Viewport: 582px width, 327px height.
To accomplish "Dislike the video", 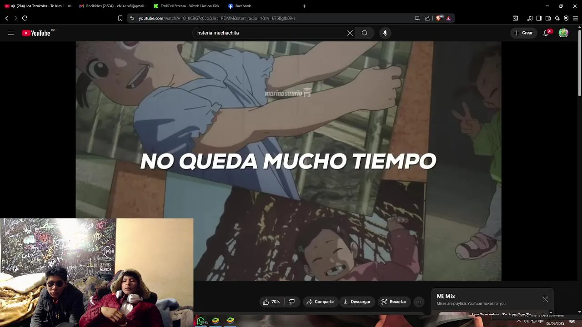I will [x=292, y=302].
